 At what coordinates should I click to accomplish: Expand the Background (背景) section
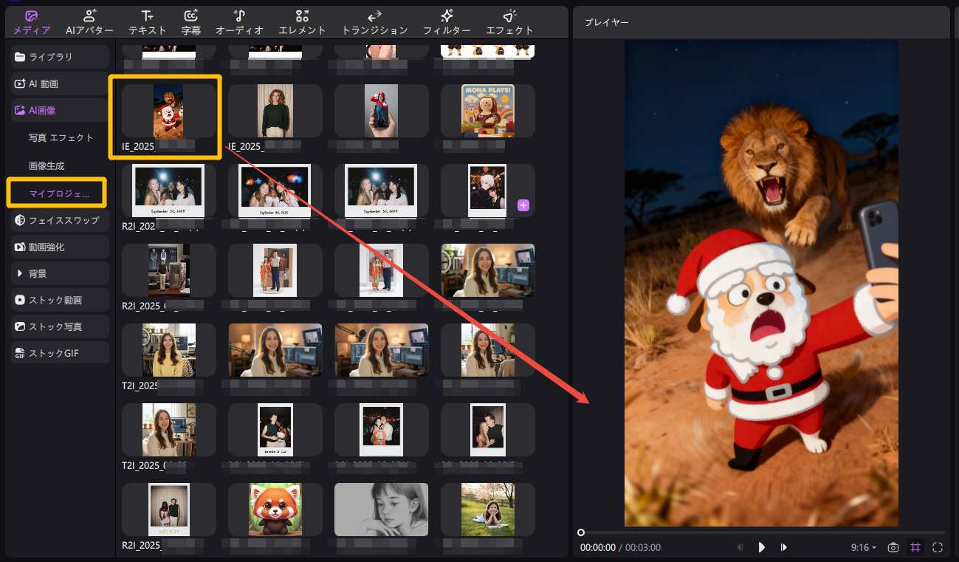pos(60,273)
